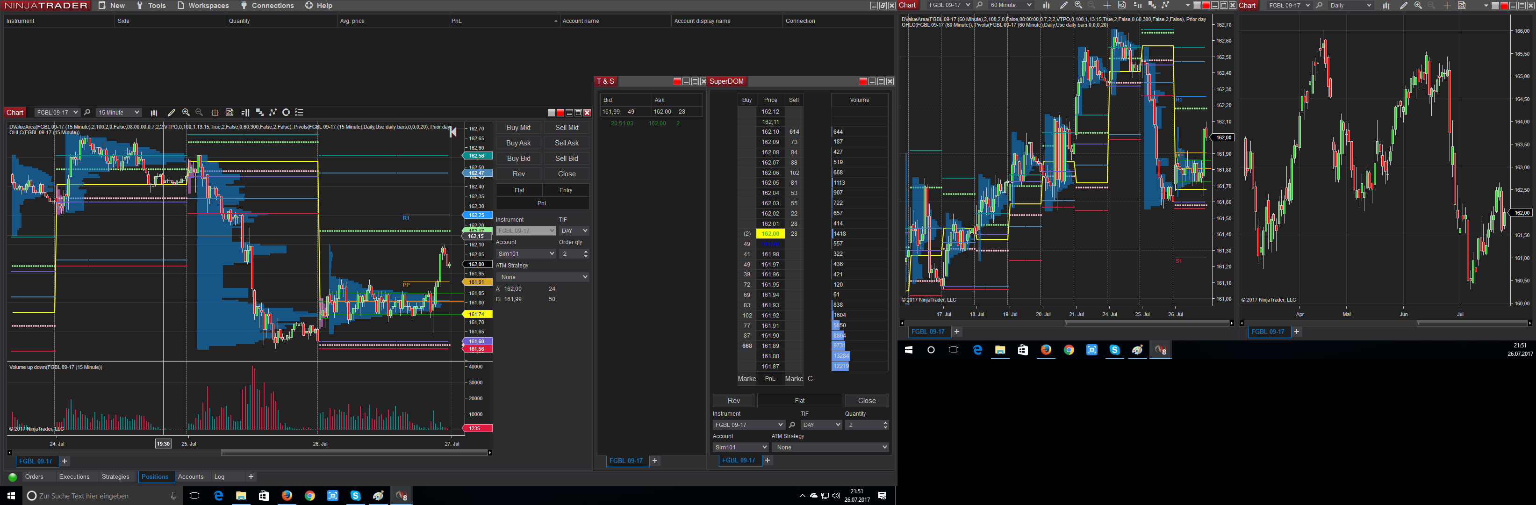Image resolution: width=1536 pixels, height=505 pixels.
Task: Search instrument magnifier in SuperDOM panel
Action: [792, 425]
